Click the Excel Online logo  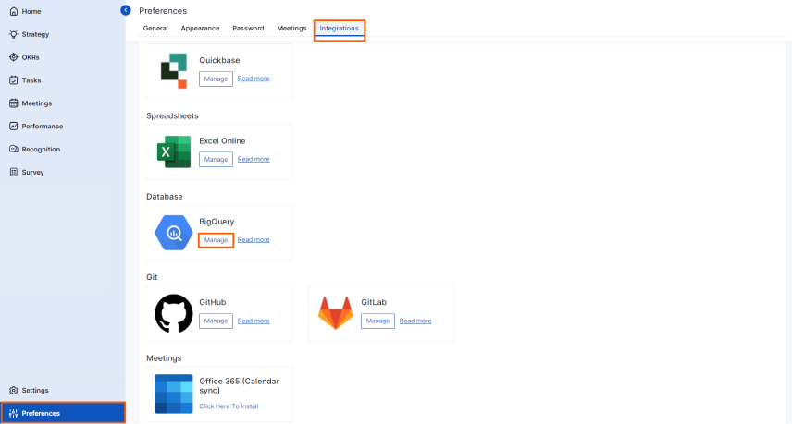click(x=174, y=151)
